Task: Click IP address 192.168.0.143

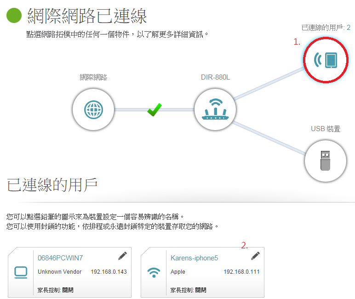Action: pyautogui.click(x=109, y=272)
